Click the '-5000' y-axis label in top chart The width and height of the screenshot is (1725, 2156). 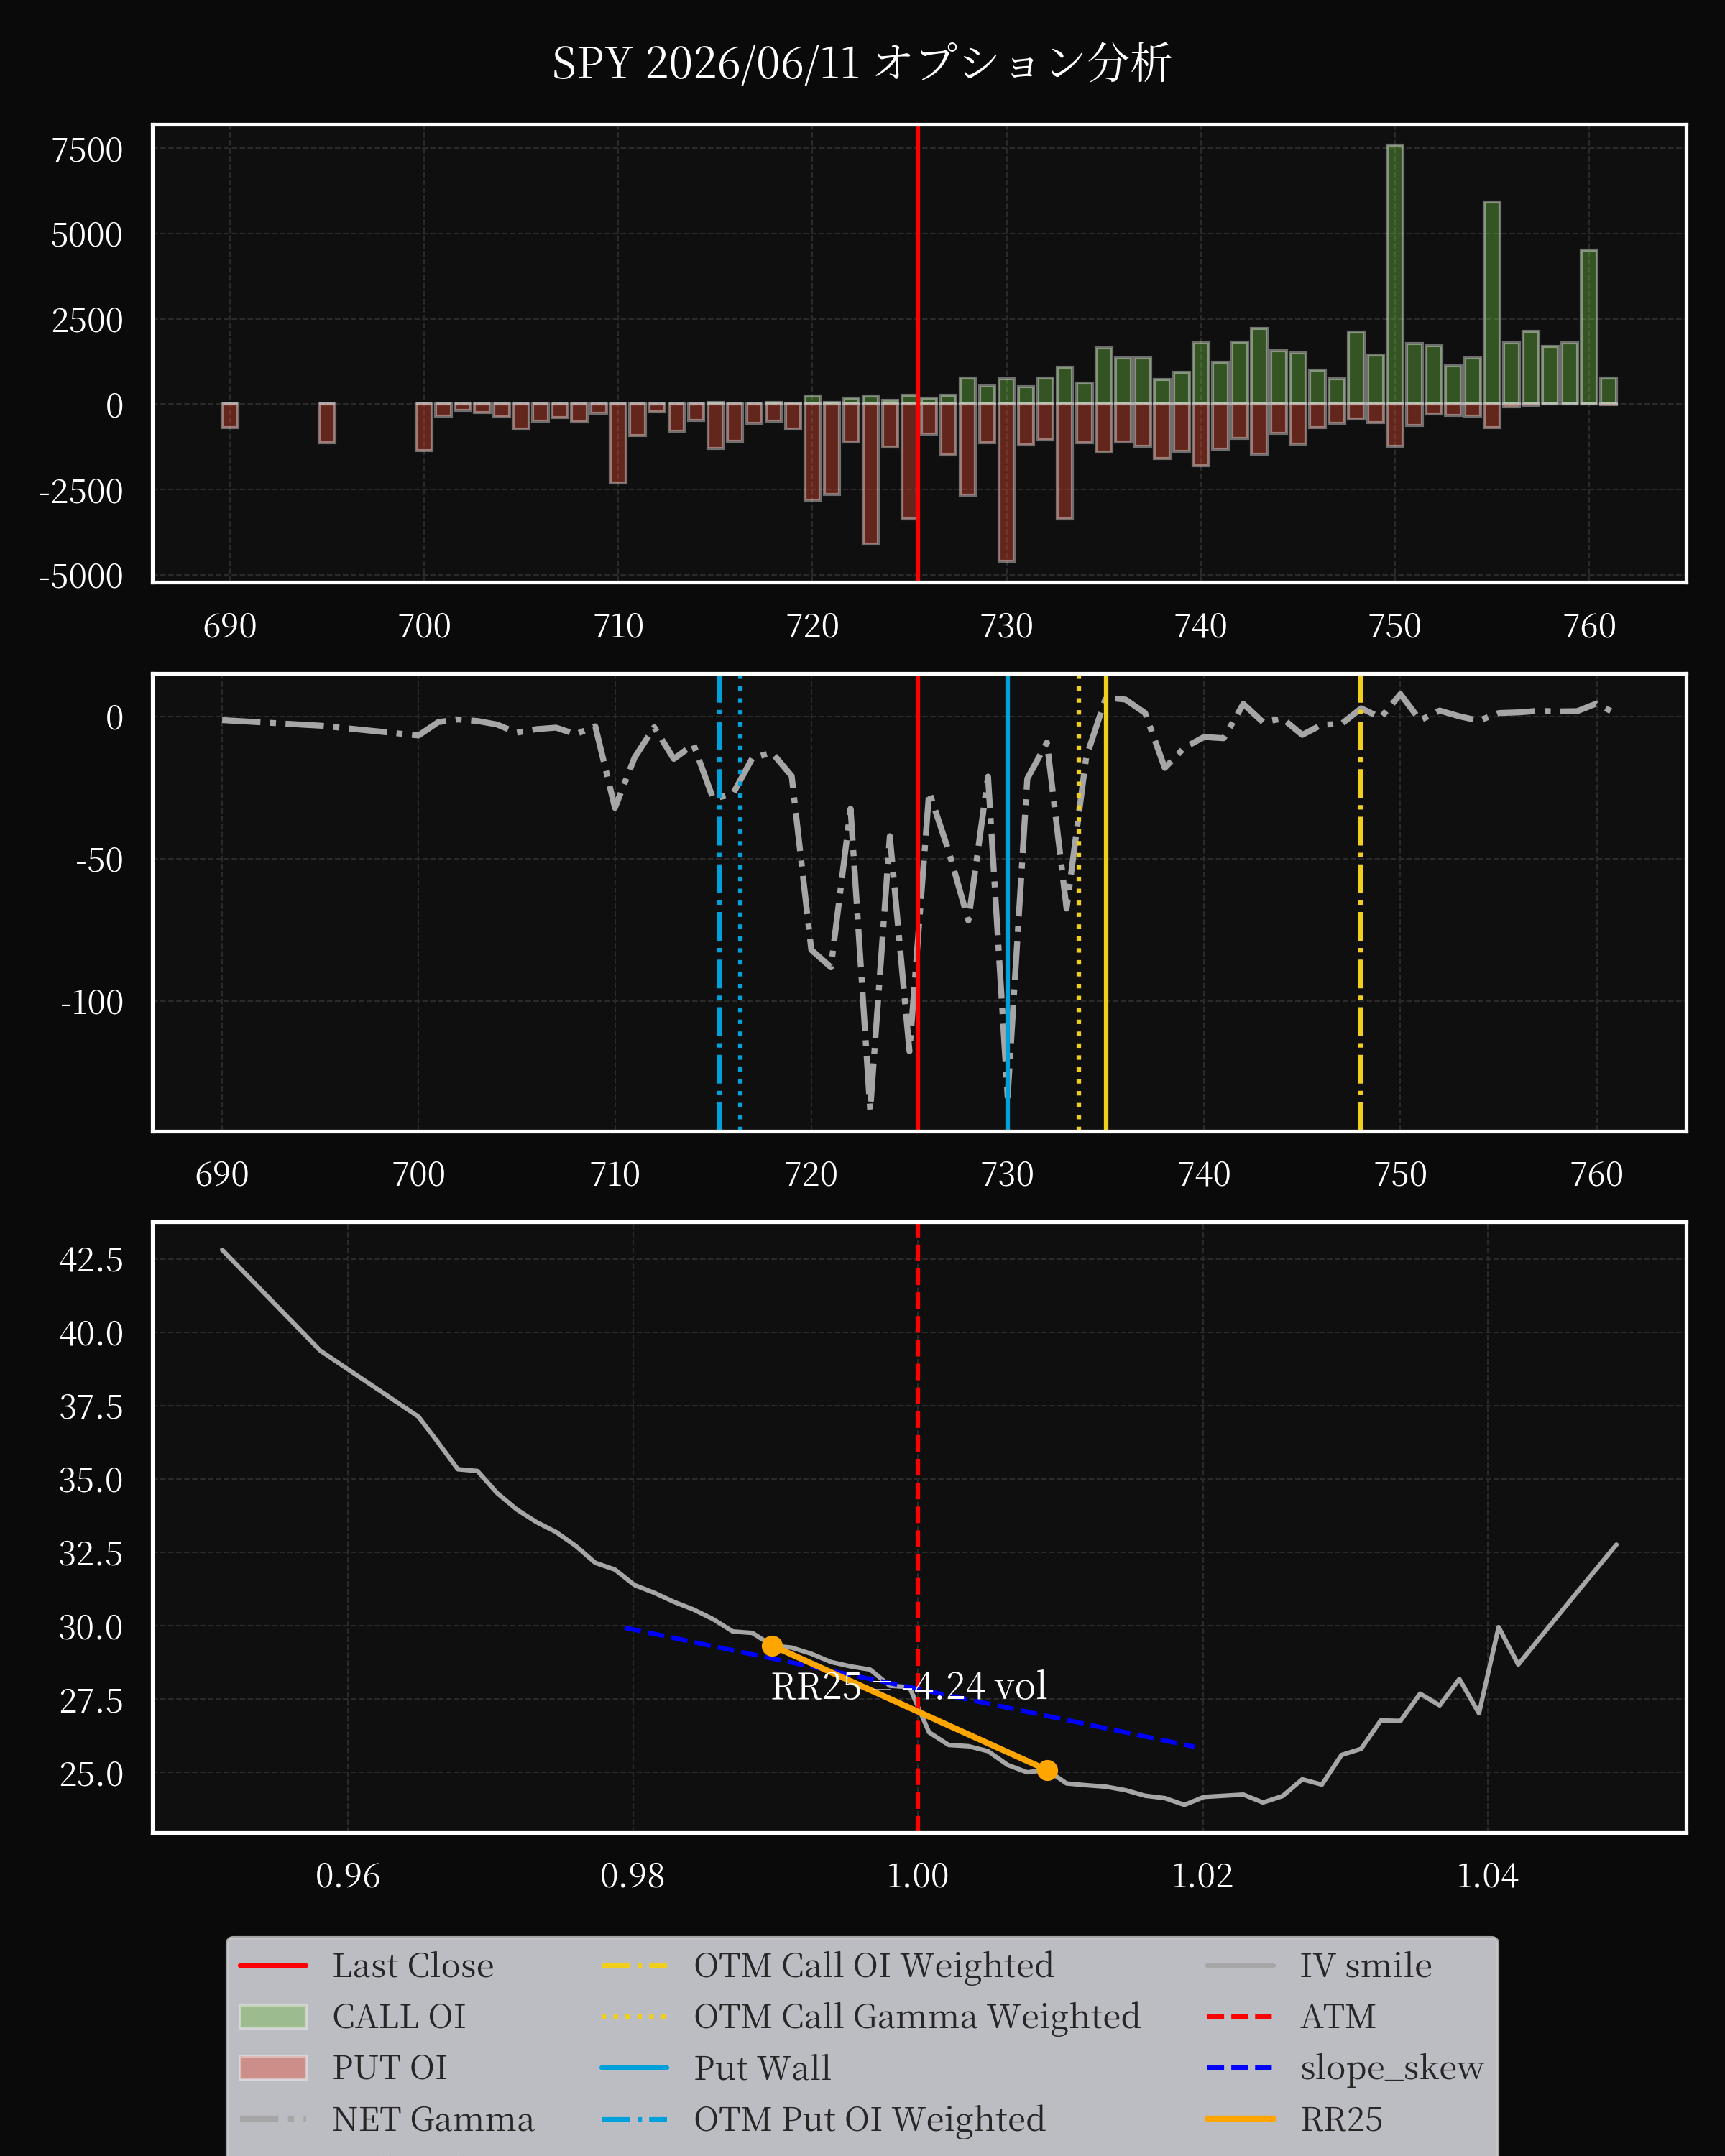pos(81,576)
